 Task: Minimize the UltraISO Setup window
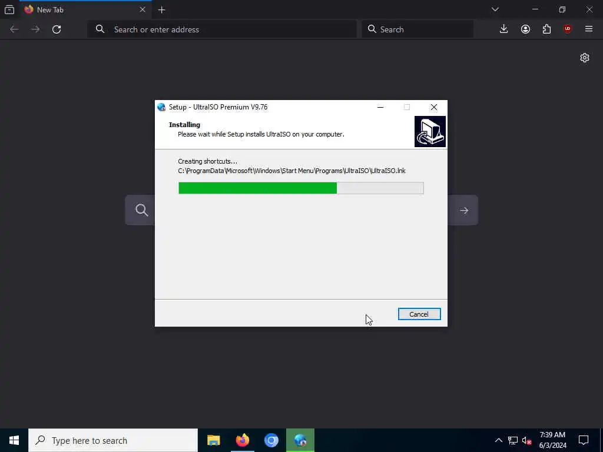[380, 107]
